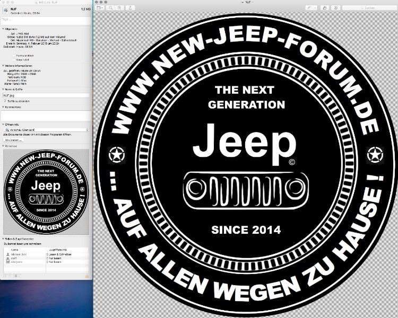This screenshot has height=318, width=398.
Task: Open the sidebar view menu in Preview
Action: pos(100,8)
